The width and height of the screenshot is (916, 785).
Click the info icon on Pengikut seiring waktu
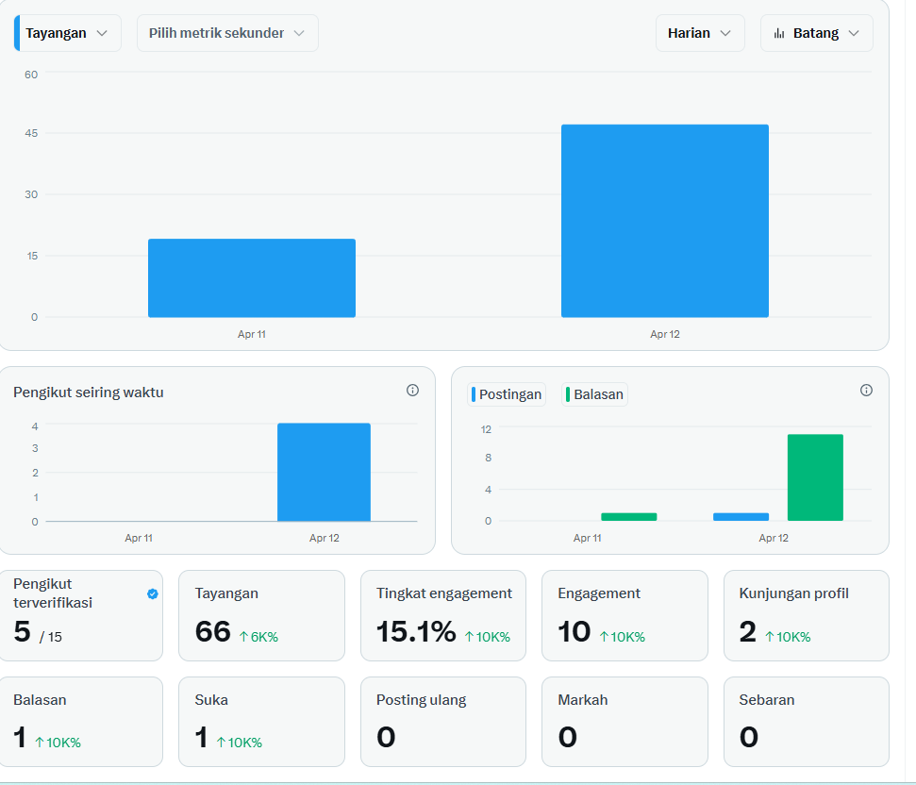coord(412,391)
